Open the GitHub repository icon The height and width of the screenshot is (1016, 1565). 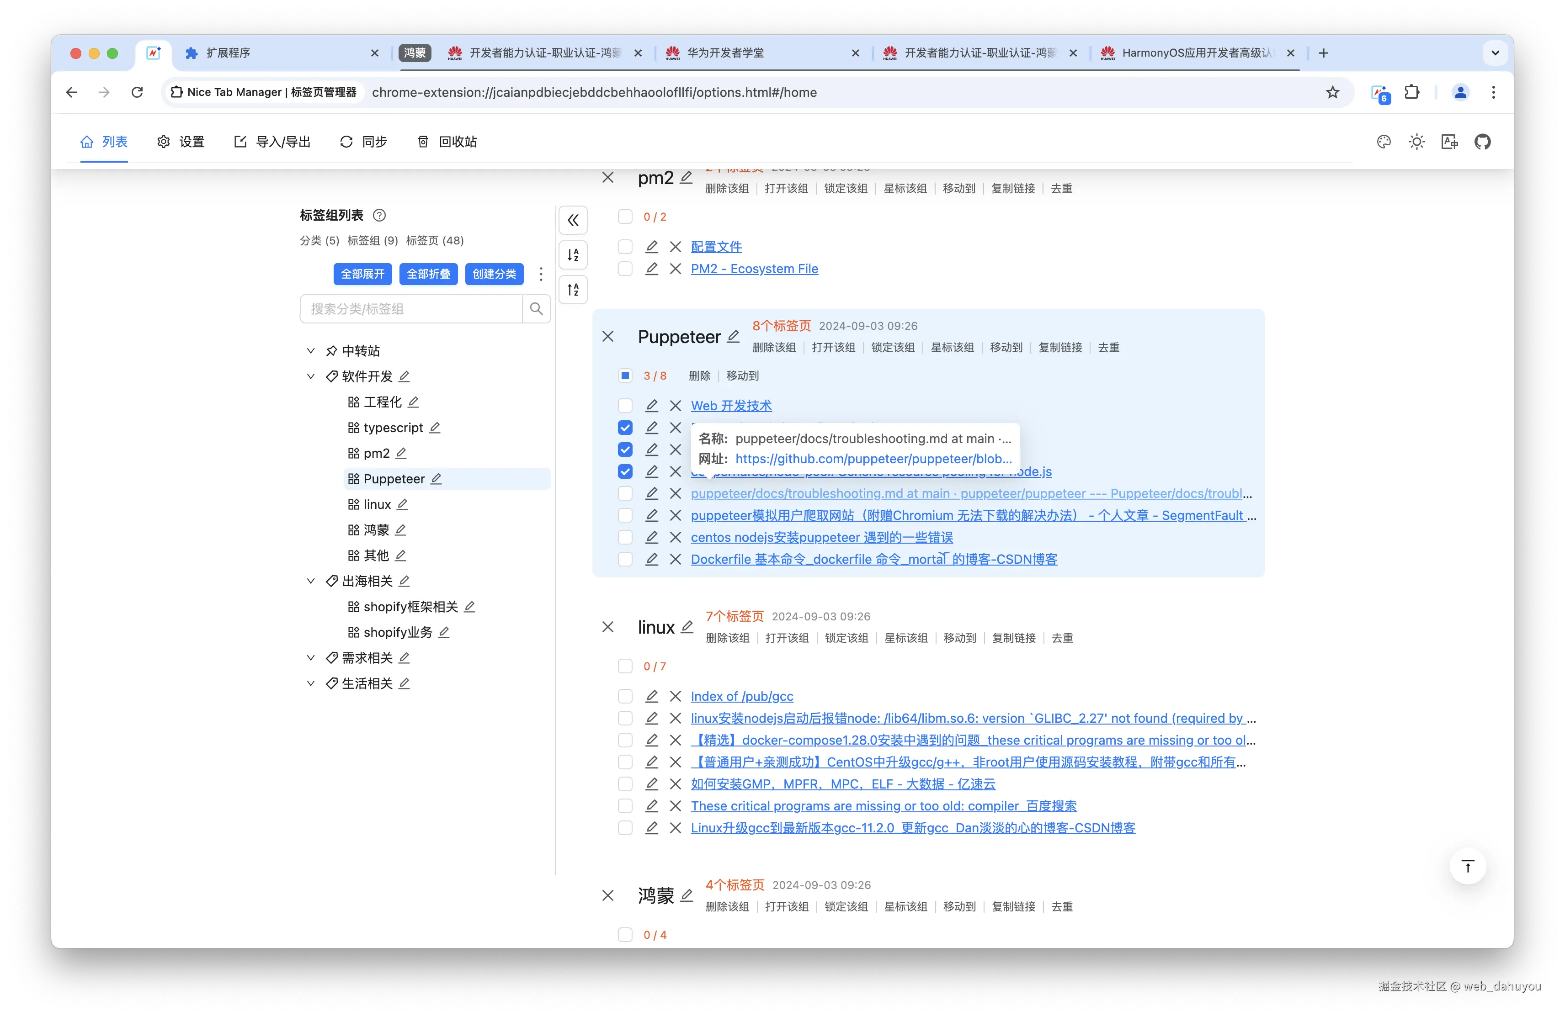click(1484, 141)
